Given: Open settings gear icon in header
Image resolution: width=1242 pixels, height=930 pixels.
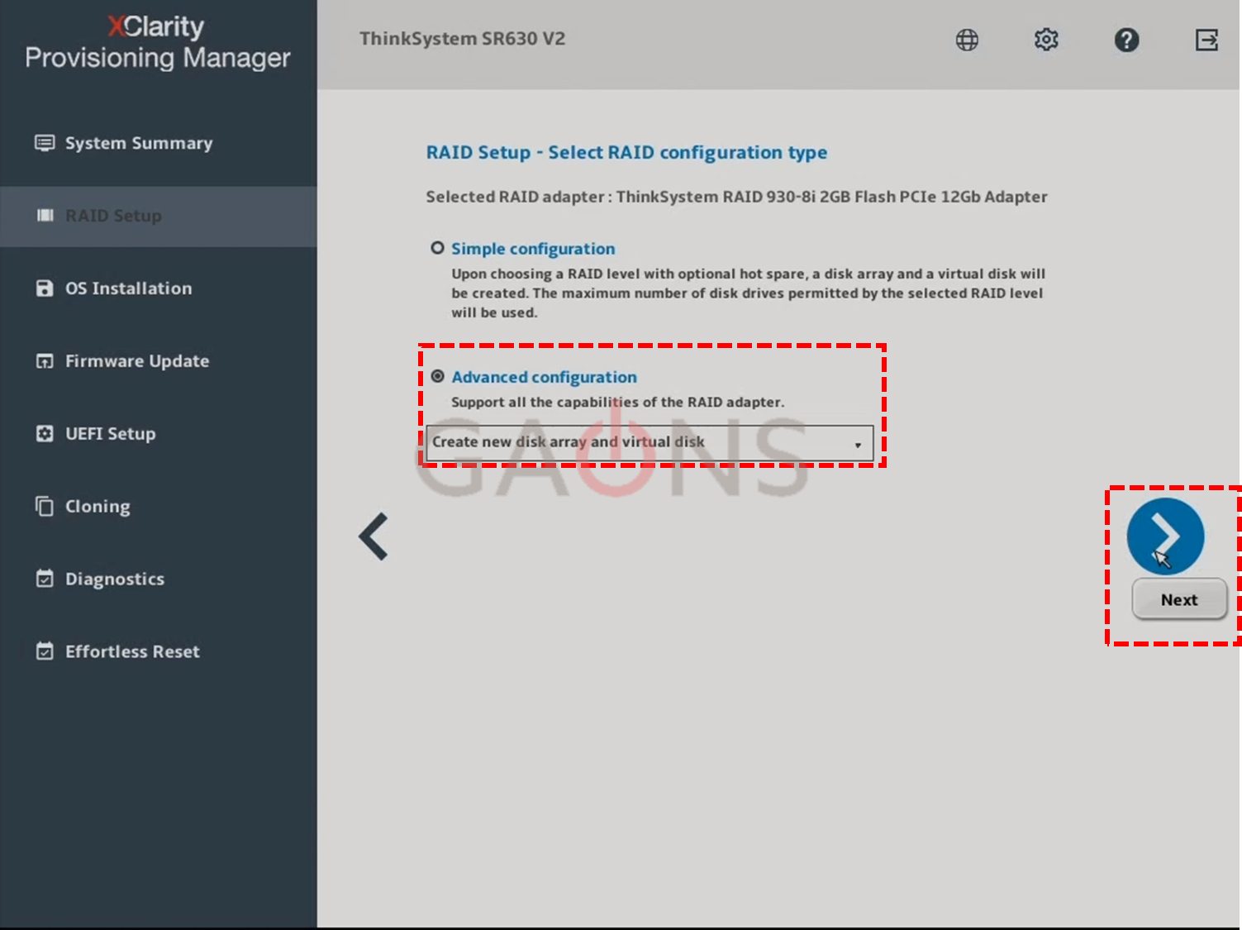Looking at the screenshot, I should [x=1046, y=40].
